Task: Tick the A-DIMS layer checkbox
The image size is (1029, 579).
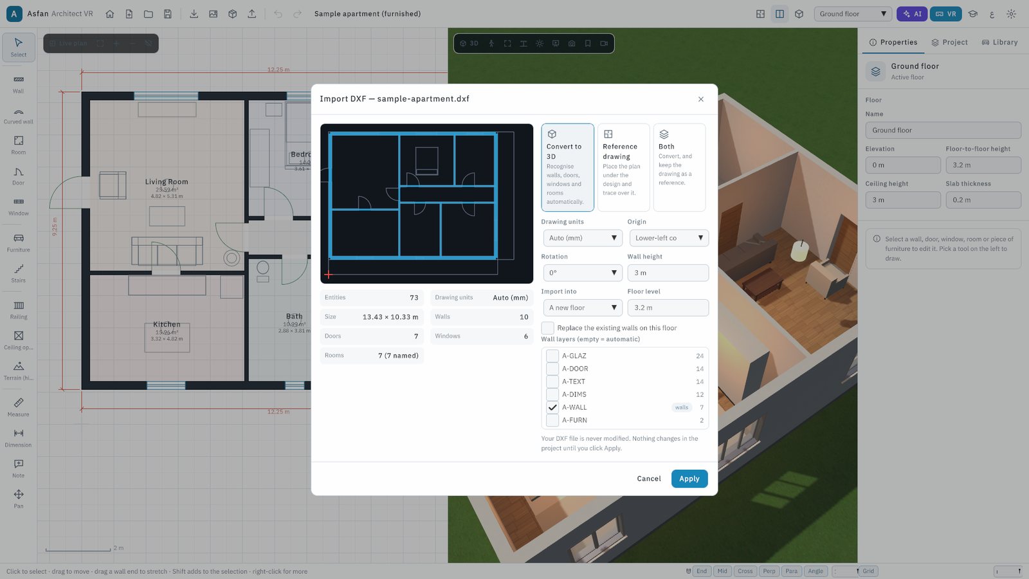Action: 552,394
